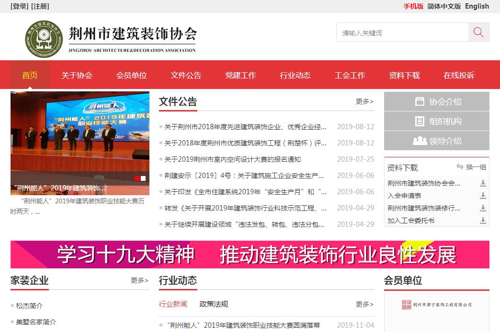This screenshot has height=332, width=500.
Task: Open 协会介绍 with the window icon
Action: click(x=436, y=101)
